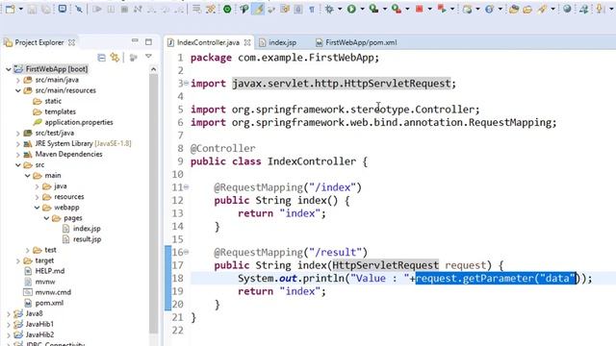This screenshot has height=346, width=616.
Task: Click the Open Type folder icon
Action: tap(513, 9)
